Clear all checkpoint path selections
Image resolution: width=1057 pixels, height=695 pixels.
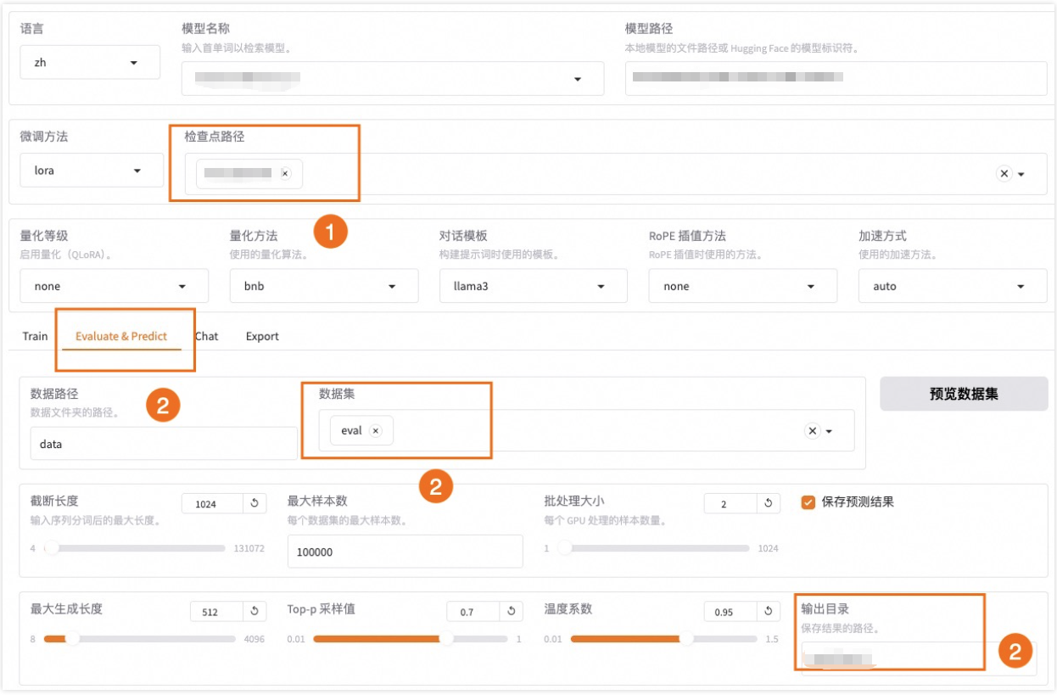coord(1004,173)
